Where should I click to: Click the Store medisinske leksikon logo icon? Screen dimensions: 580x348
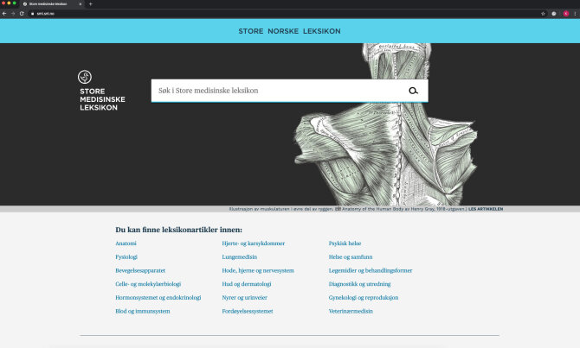85,77
